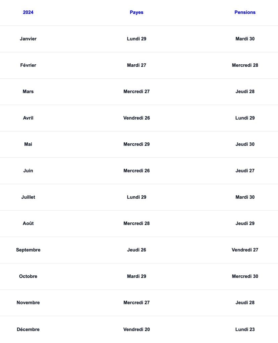This screenshot has height=343, width=278.
Task: Select the Septembre row label
Action: (28, 250)
